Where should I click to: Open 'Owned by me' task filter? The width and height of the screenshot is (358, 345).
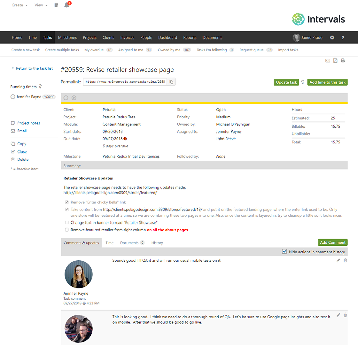[x=175, y=50]
